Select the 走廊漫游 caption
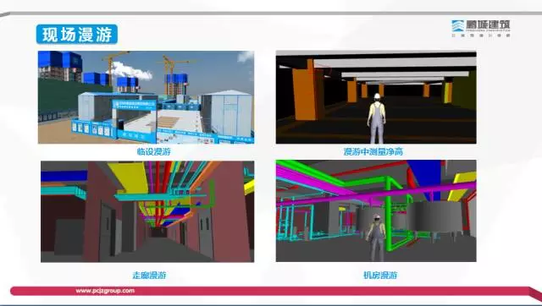The width and height of the screenshot is (542, 306). pos(149,275)
